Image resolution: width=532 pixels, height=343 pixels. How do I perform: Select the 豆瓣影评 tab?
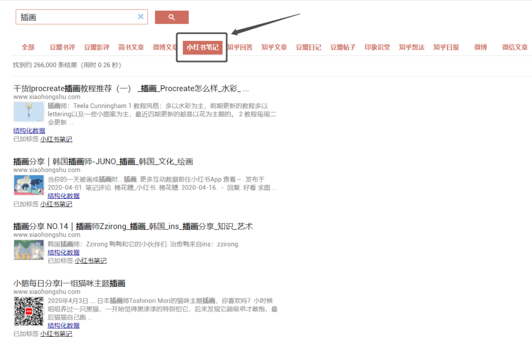pos(97,47)
